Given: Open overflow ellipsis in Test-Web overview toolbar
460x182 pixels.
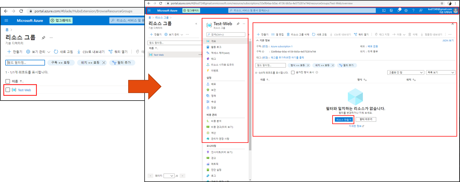Looking at the screenshot, I should point(450,34).
